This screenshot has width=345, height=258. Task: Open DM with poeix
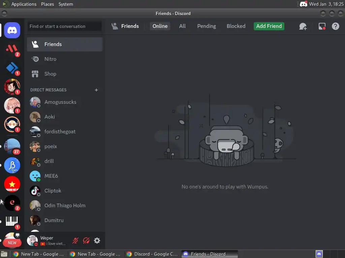[65, 146]
